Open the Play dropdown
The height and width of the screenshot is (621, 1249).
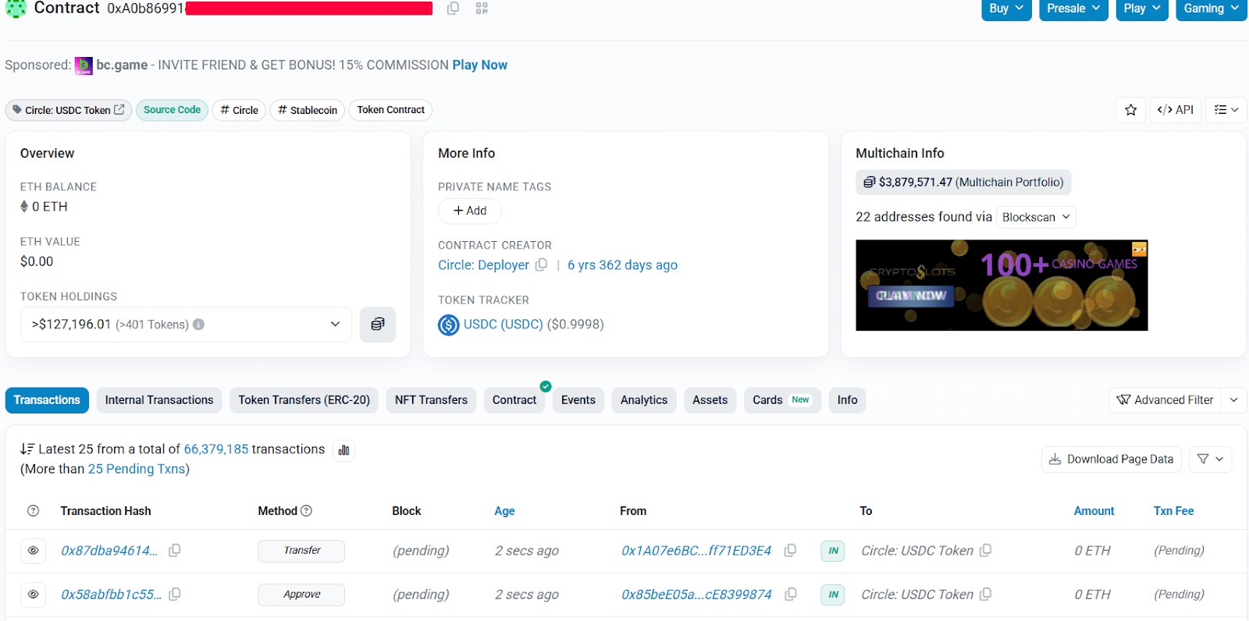1142,9
